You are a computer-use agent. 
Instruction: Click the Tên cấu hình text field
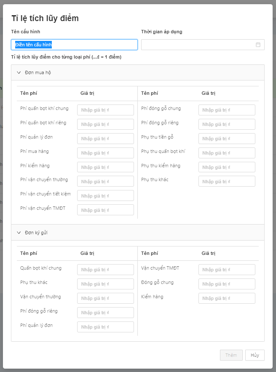point(74,45)
